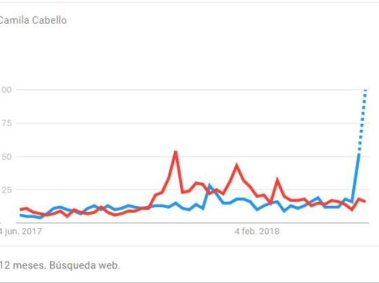This screenshot has height=283, width=379.
Task: Select the 4 feb. 2018 date label
Action: pos(257,231)
